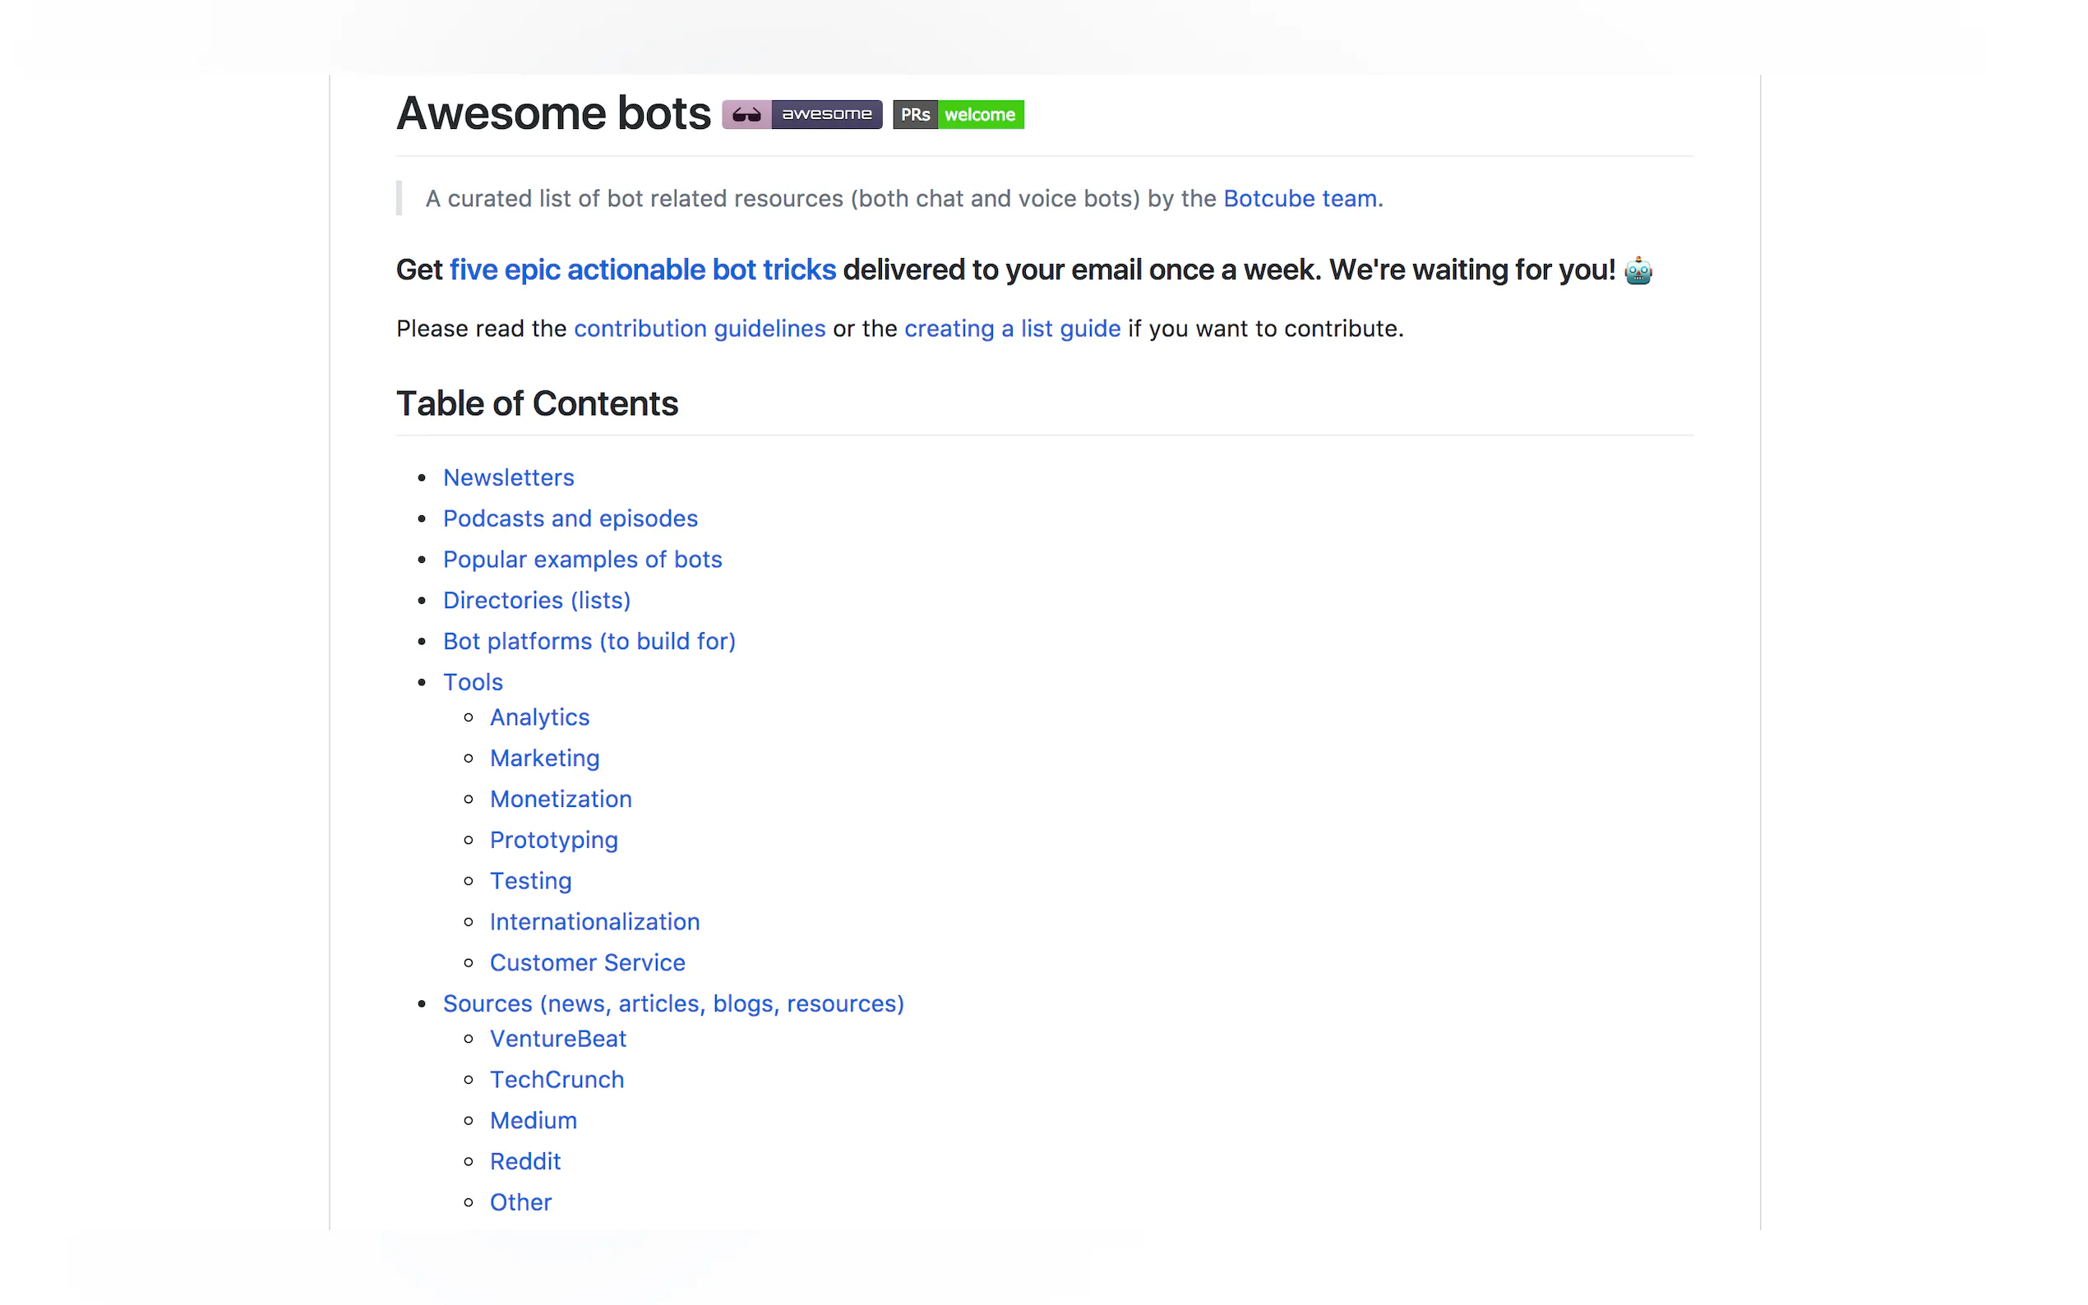The height and width of the screenshot is (1305, 2088).
Task: Jump to Internationalization section
Action: point(594,922)
